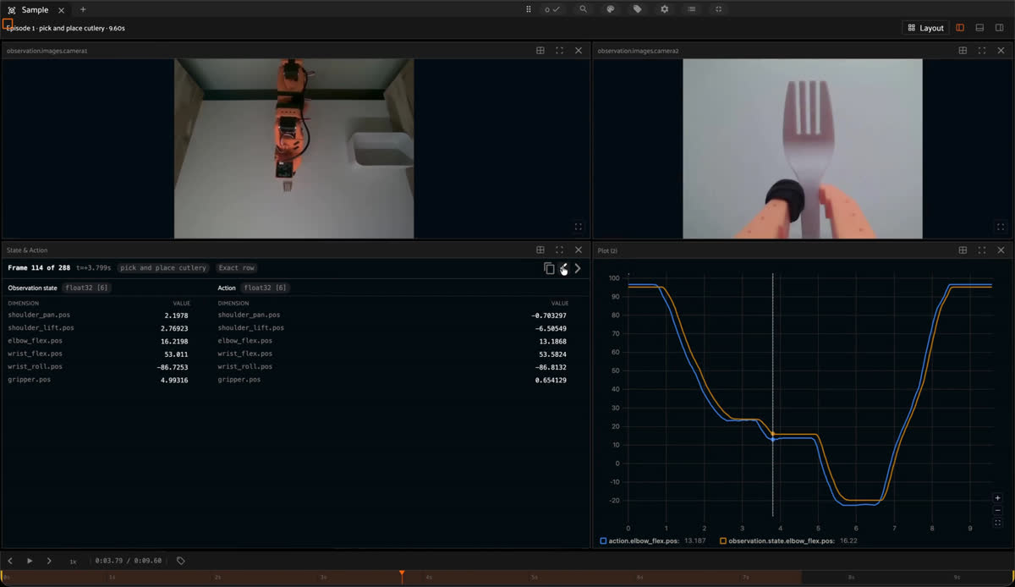Click the Observation state float32 [6] badge

(x=87, y=288)
